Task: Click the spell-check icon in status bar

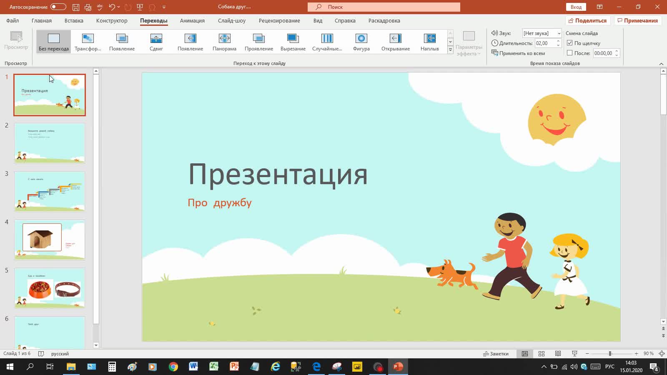Action: 41,354
